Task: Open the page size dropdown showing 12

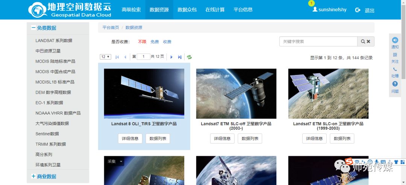Action: (106, 57)
